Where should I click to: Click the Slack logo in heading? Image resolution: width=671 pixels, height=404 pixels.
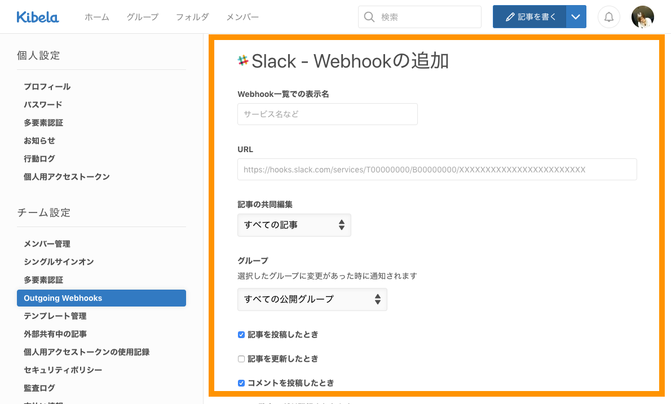point(243,61)
